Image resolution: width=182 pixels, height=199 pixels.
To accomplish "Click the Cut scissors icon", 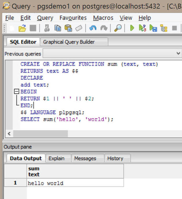I will pos(47,28).
